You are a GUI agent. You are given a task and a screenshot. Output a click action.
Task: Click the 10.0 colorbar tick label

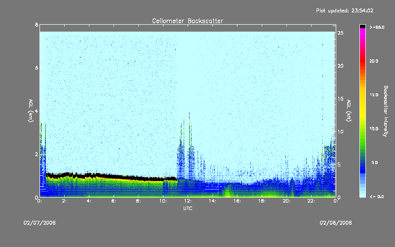[x=374, y=129]
